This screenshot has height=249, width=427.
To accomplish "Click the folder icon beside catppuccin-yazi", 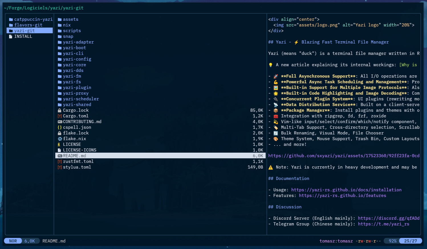I will coord(11,19).
